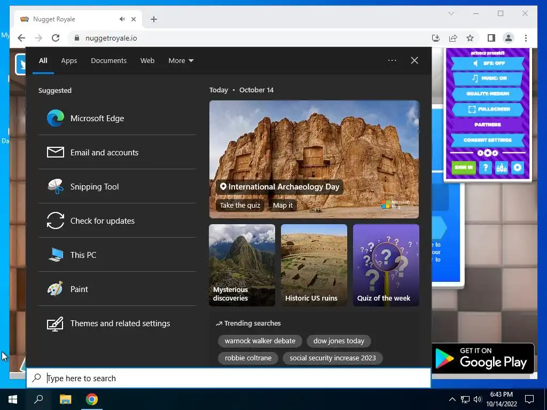Open a new Chrome tab
The width and height of the screenshot is (547, 410).
point(153,19)
